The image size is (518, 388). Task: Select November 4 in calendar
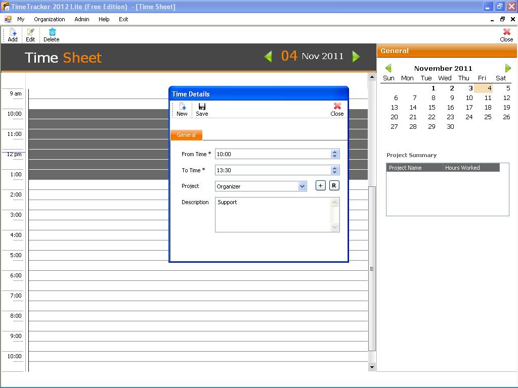click(484, 88)
